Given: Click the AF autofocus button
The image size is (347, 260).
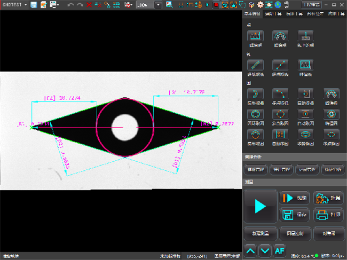Looking at the screenshot, I should [x=280, y=250].
